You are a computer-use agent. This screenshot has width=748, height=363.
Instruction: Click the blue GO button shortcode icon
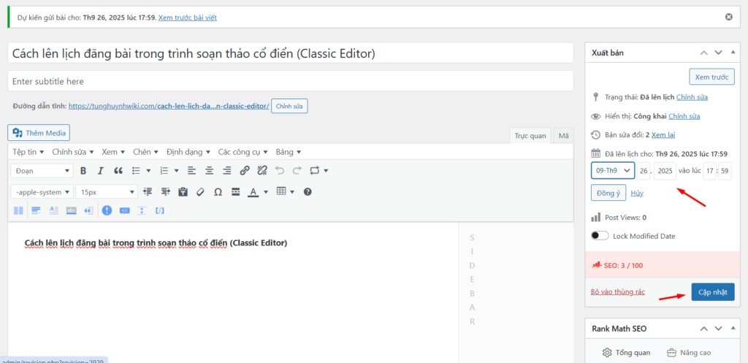124,210
